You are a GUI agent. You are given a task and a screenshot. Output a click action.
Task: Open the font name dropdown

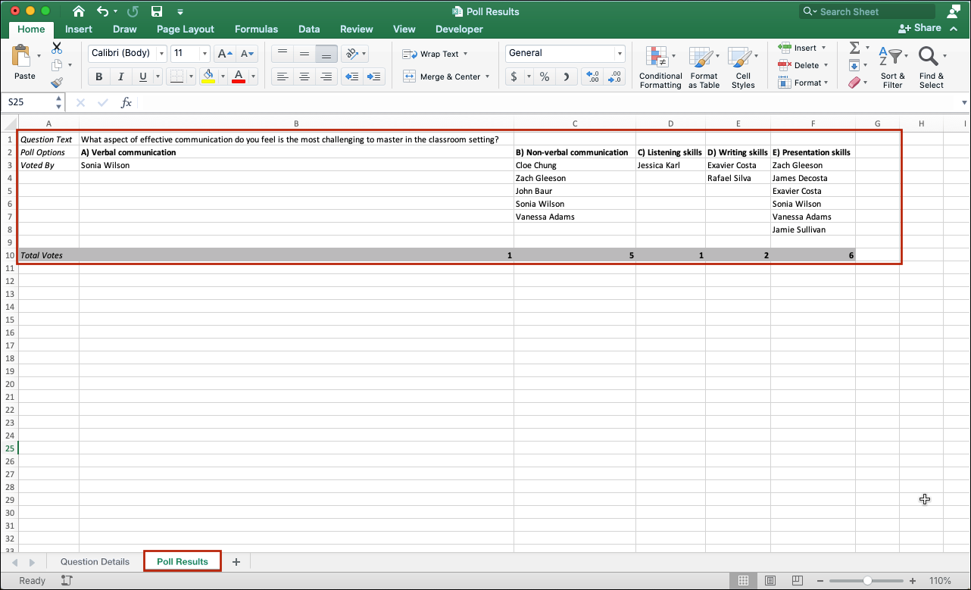(x=161, y=53)
